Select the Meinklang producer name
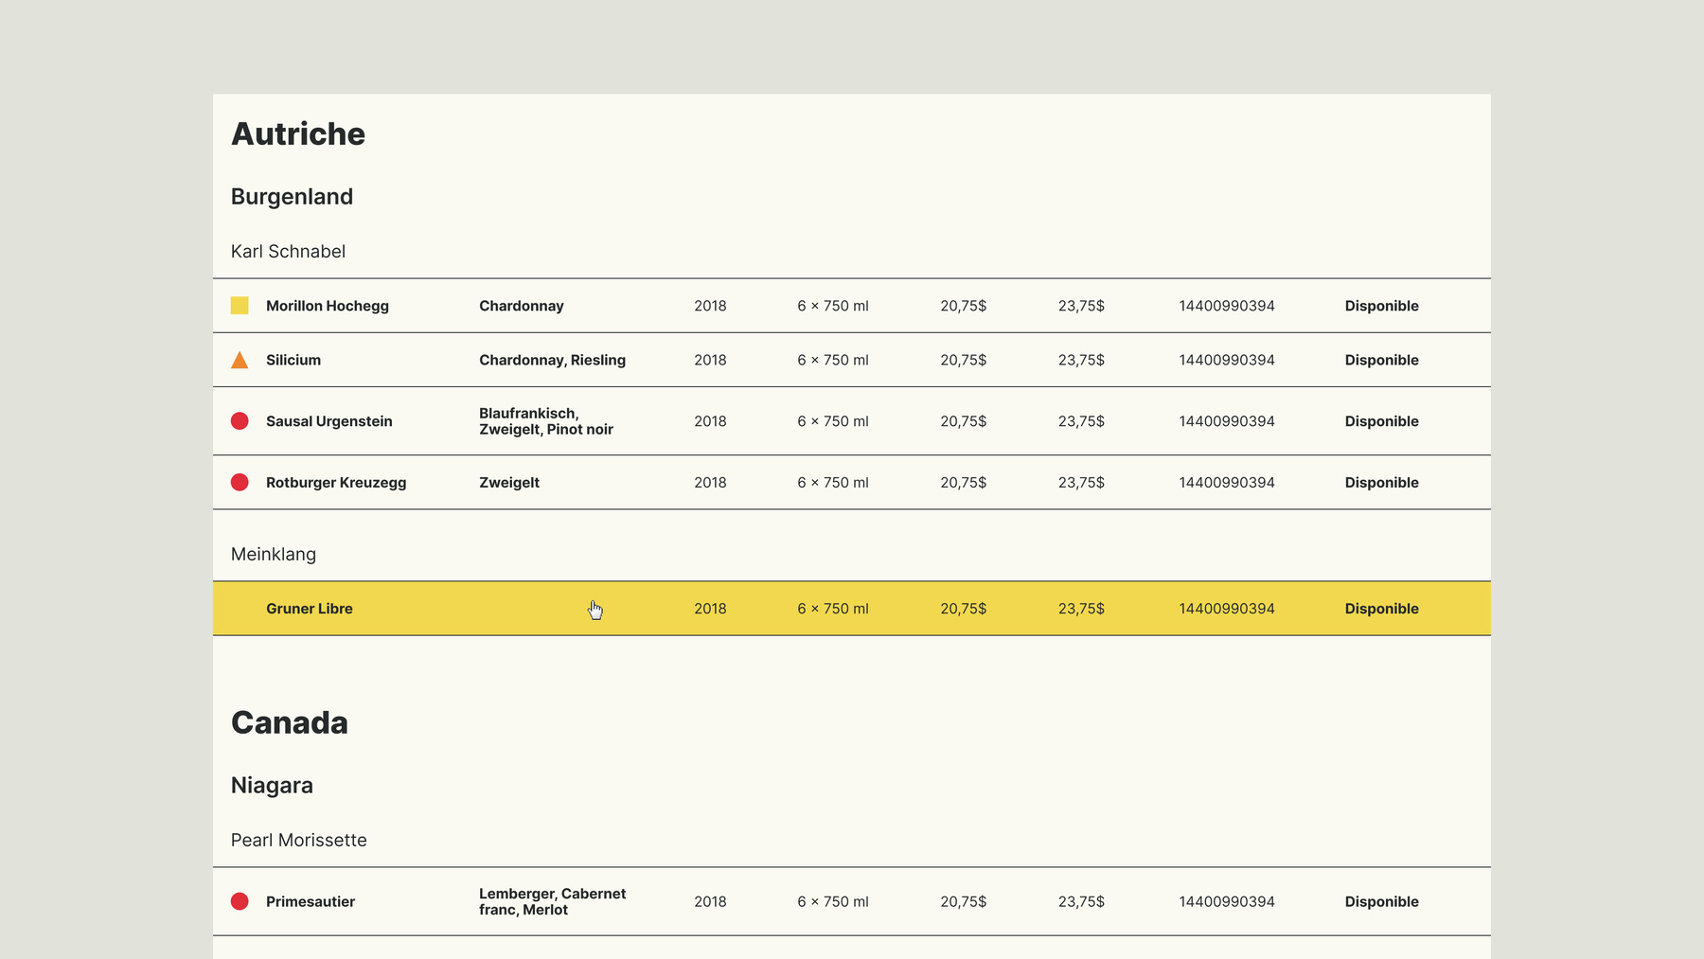This screenshot has width=1704, height=959. [x=274, y=554]
